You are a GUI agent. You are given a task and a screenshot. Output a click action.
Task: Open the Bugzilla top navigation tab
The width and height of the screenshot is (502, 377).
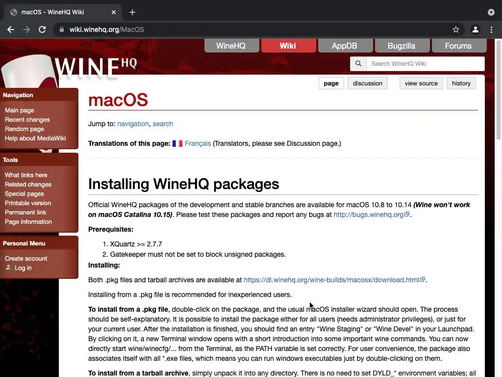click(x=402, y=46)
